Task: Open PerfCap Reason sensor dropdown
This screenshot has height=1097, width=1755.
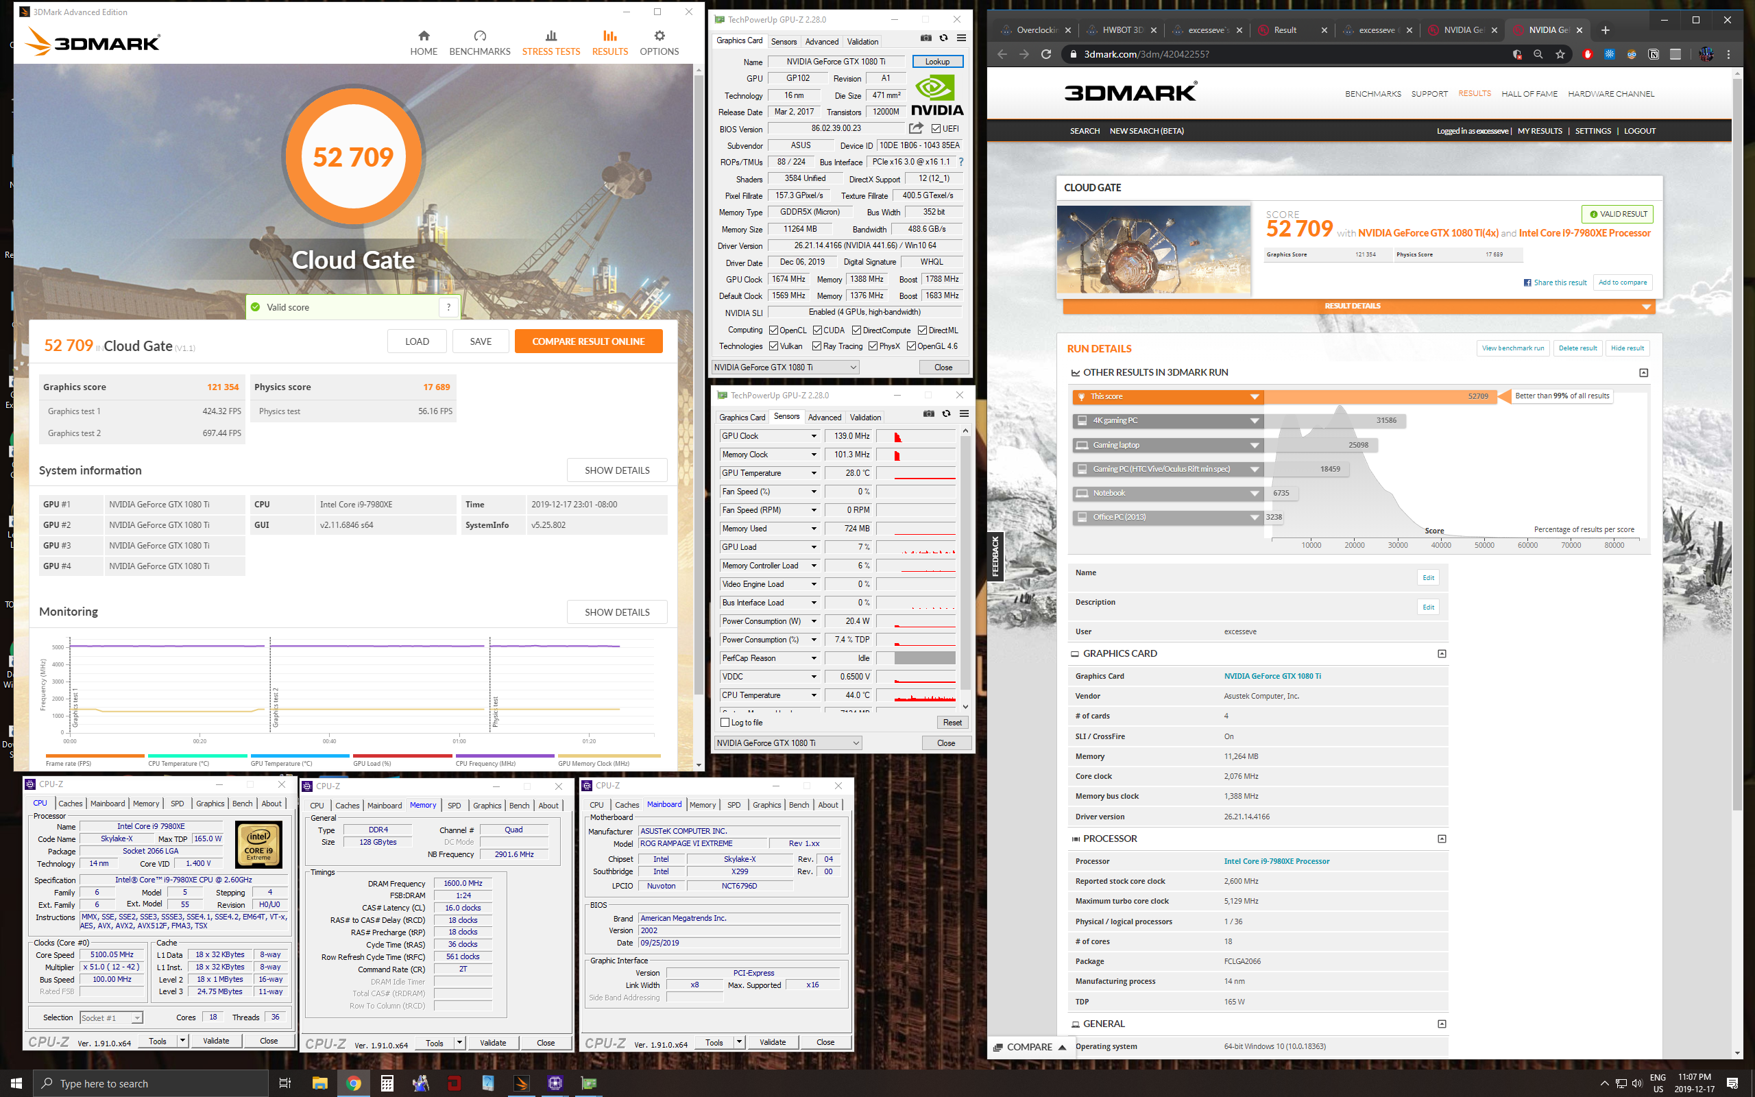Action: [x=814, y=658]
